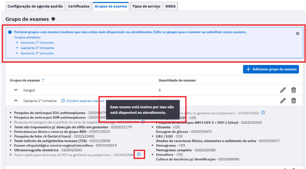Sort by Grupos de exames column
This screenshot has height=169, width=306.
point(43,80)
